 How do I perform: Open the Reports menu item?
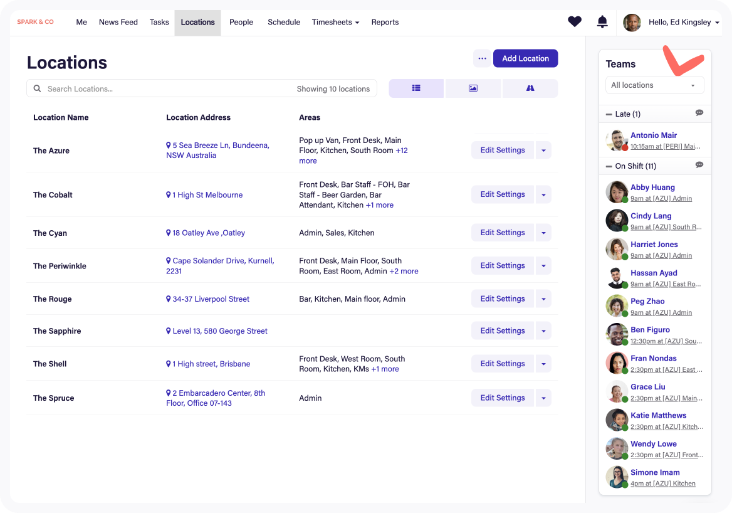[x=385, y=22]
